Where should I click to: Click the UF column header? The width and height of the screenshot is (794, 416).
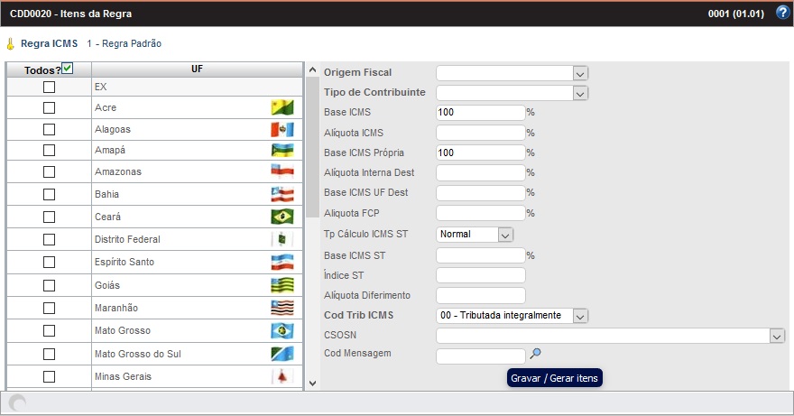[197, 69]
